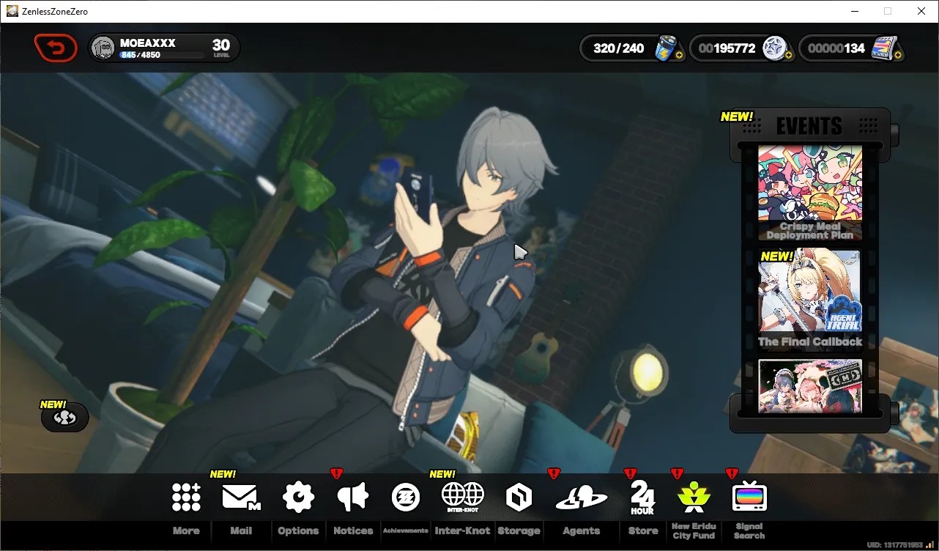The image size is (939, 551).
Task: Click the New Eridu City Fund label
Action: click(x=694, y=531)
